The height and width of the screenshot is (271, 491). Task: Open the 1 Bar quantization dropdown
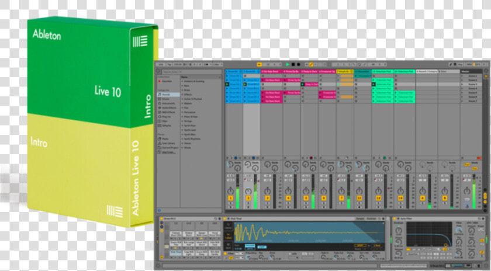[217, 64]
